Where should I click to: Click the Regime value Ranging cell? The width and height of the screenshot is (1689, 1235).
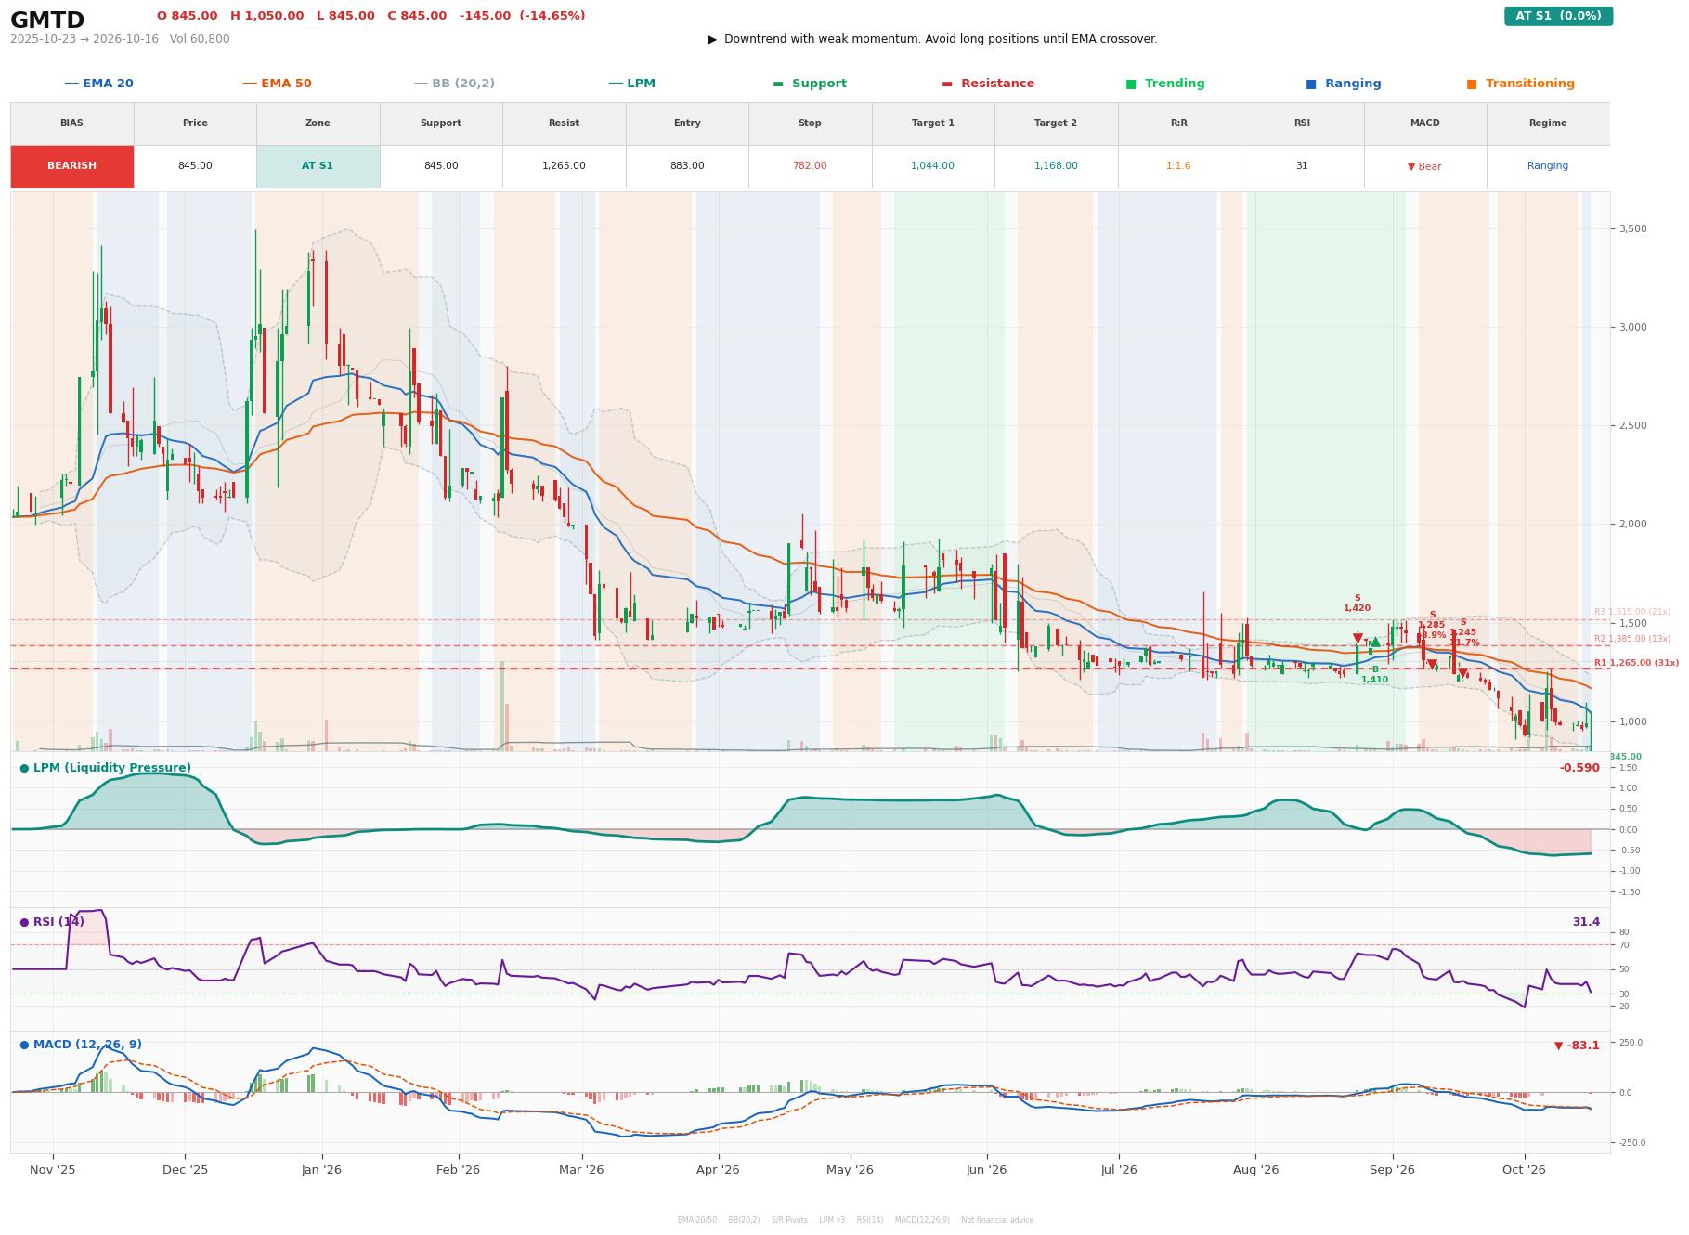click(1548, 166)
